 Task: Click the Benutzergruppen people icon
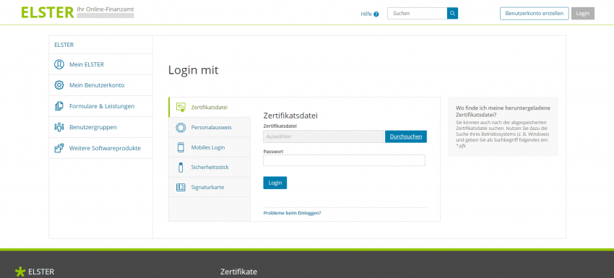pyautogui.click(x=59, y=127)
